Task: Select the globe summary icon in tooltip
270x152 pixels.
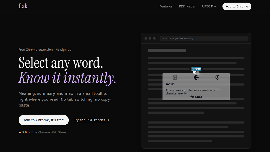Action: [196, 78]
